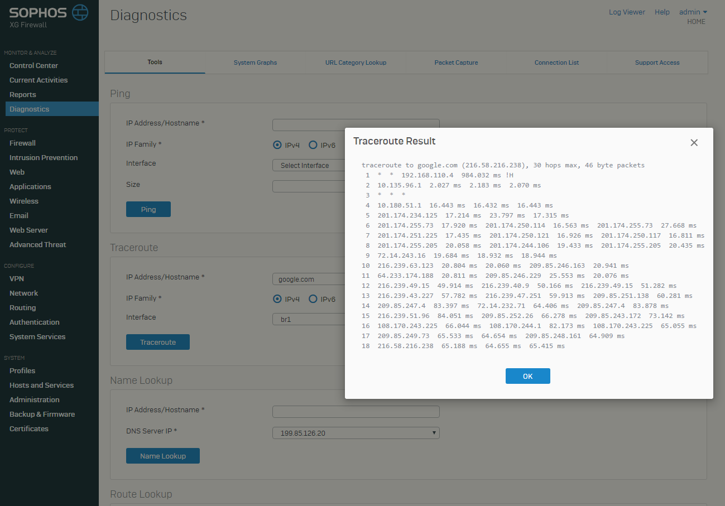Open Network in sidebar
The image size is (725, 506).
tap(24, 293)
